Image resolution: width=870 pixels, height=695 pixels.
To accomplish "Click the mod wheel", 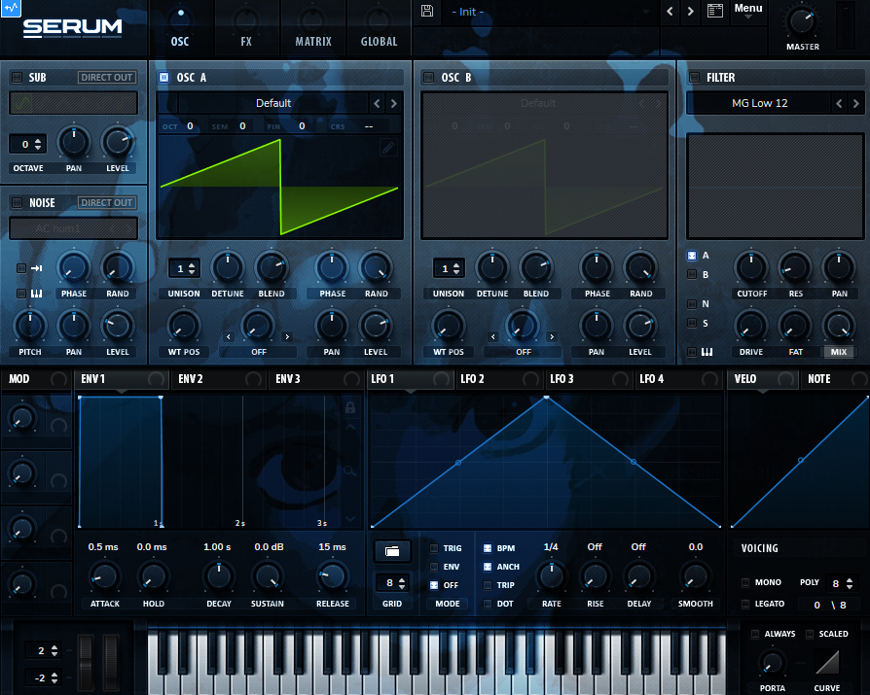I will pos(110,663).
